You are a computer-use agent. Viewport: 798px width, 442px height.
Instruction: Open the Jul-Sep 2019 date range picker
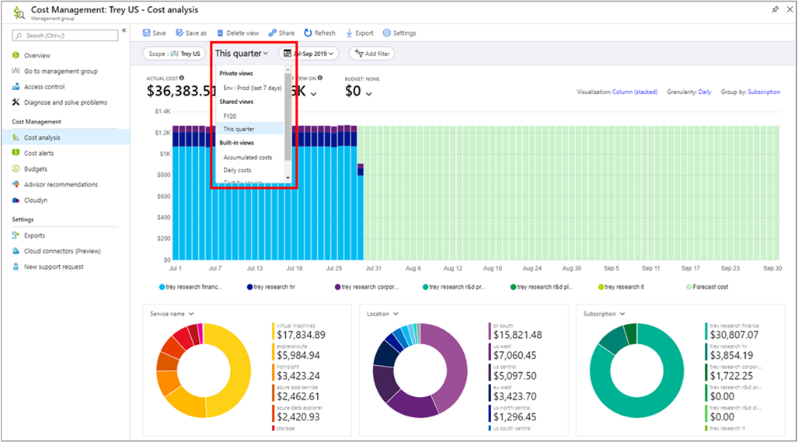point(308,54)
